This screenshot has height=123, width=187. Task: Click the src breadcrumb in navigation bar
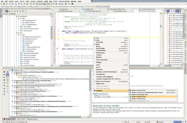pyautogui.click(x=41, y=6)
